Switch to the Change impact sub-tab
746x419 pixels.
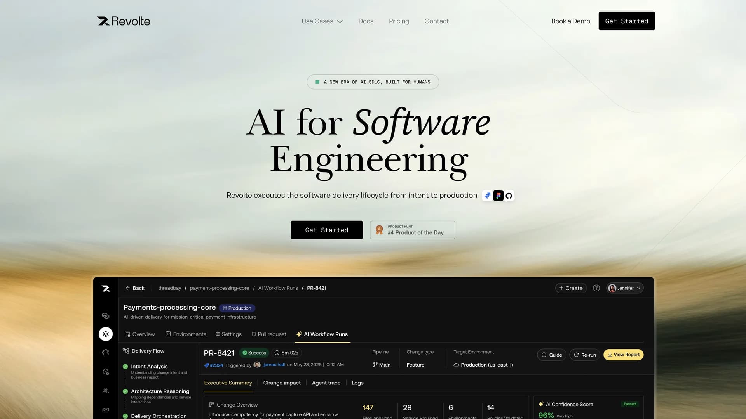(x=282, y=383)
